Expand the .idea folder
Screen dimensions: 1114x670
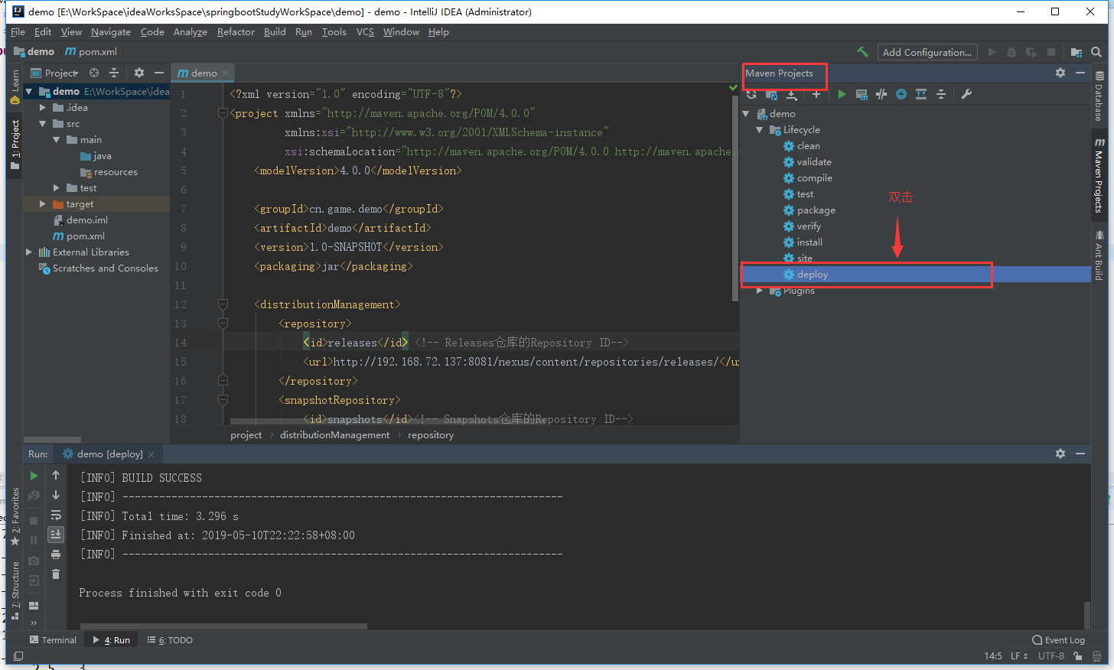point(43,108)
